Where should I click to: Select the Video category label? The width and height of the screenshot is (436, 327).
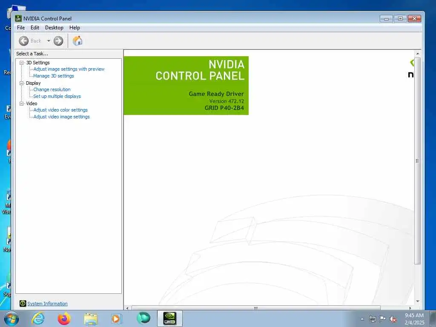[x=32, y=103]
